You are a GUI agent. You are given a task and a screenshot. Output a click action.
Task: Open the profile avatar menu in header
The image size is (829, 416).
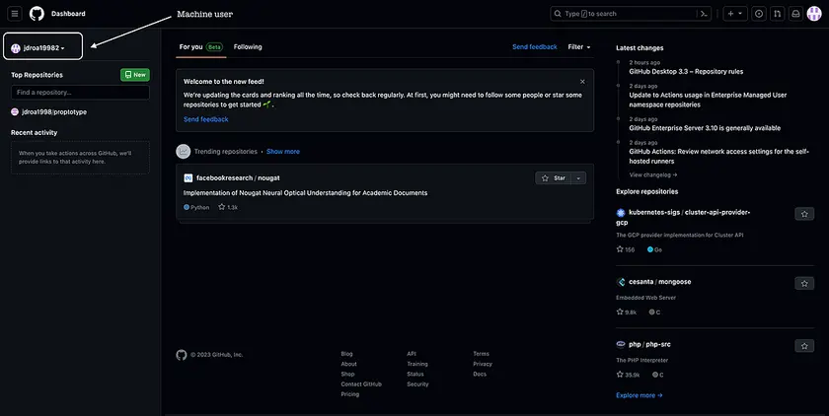pos(814,14)
